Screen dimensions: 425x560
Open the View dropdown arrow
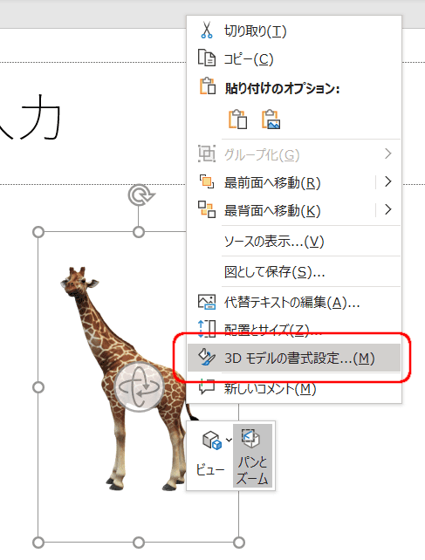[x=229, y=440]
